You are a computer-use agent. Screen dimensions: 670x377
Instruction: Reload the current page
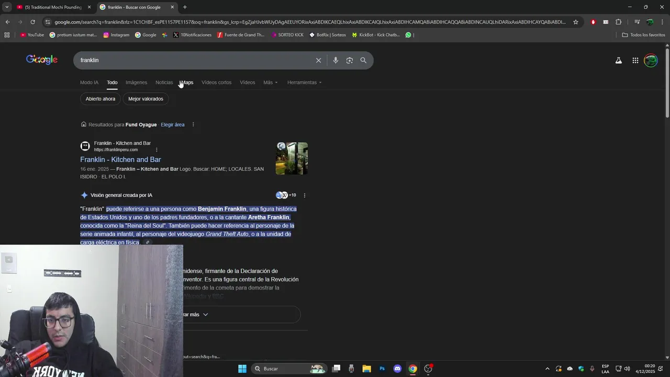pos(32,22)
